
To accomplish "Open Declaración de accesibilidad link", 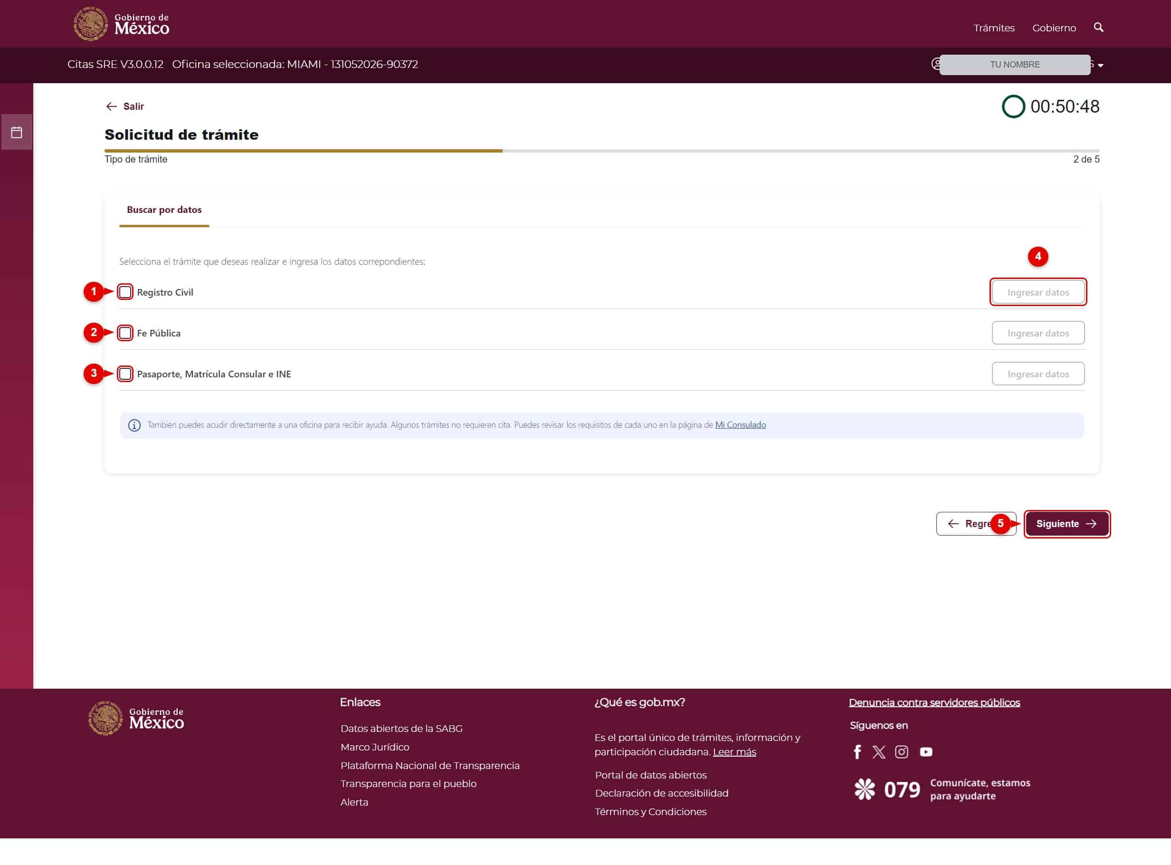I will 661,793.
